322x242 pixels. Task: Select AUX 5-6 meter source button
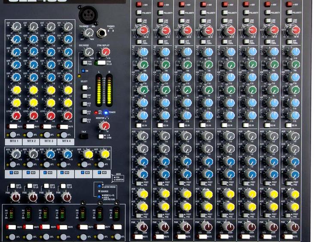(85, 120)
